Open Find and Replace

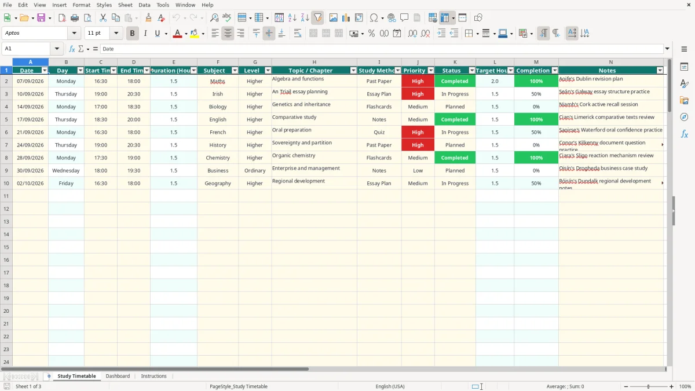click(x=214, y=18)
